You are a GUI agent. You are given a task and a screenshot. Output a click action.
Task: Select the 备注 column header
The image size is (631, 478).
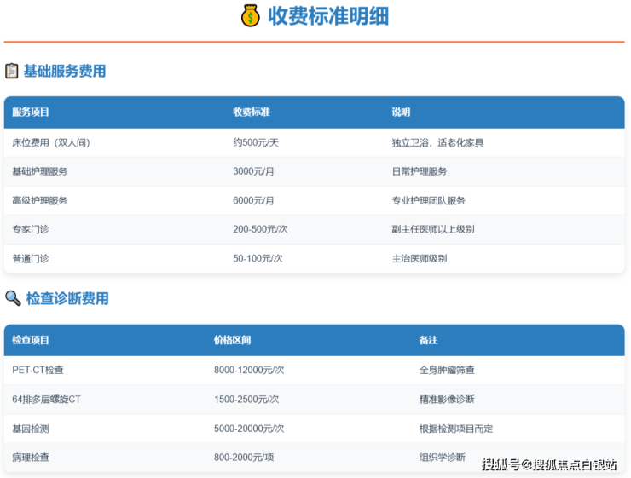point(428,340)
